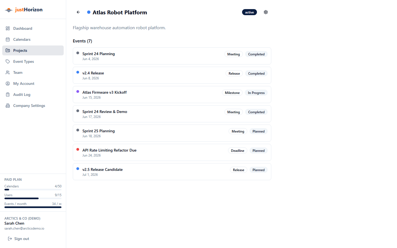Go to the Team page

(x=33, y=72)
